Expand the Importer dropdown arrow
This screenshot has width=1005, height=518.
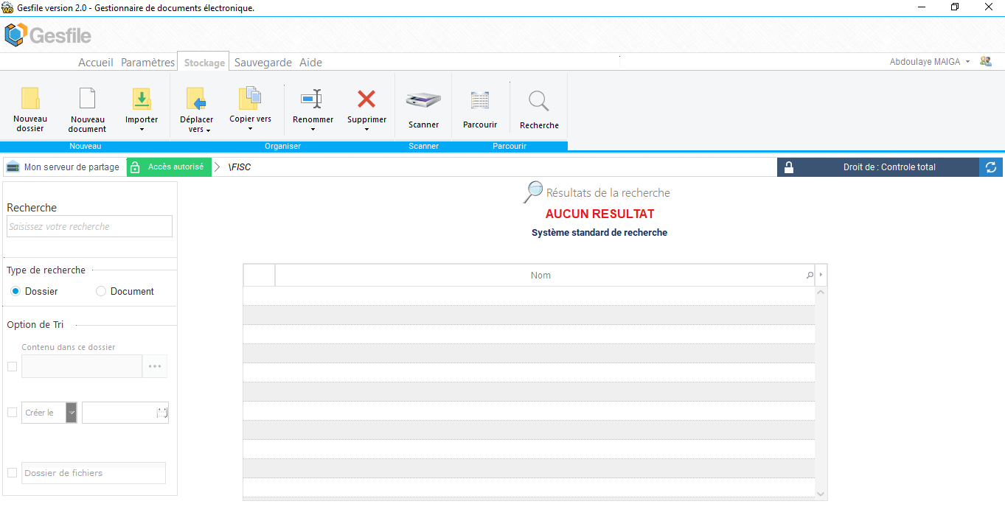coord(142,130)
